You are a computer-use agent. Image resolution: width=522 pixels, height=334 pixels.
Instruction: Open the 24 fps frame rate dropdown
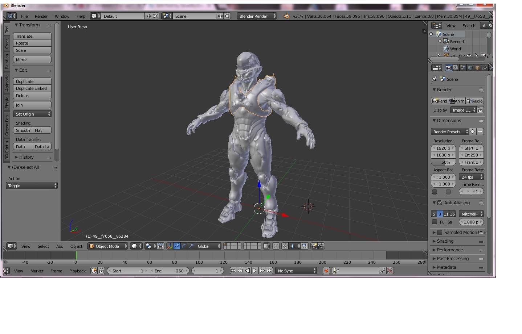472,177
